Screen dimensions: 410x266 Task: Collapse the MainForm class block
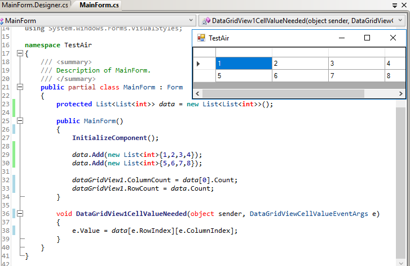(20, 87)
